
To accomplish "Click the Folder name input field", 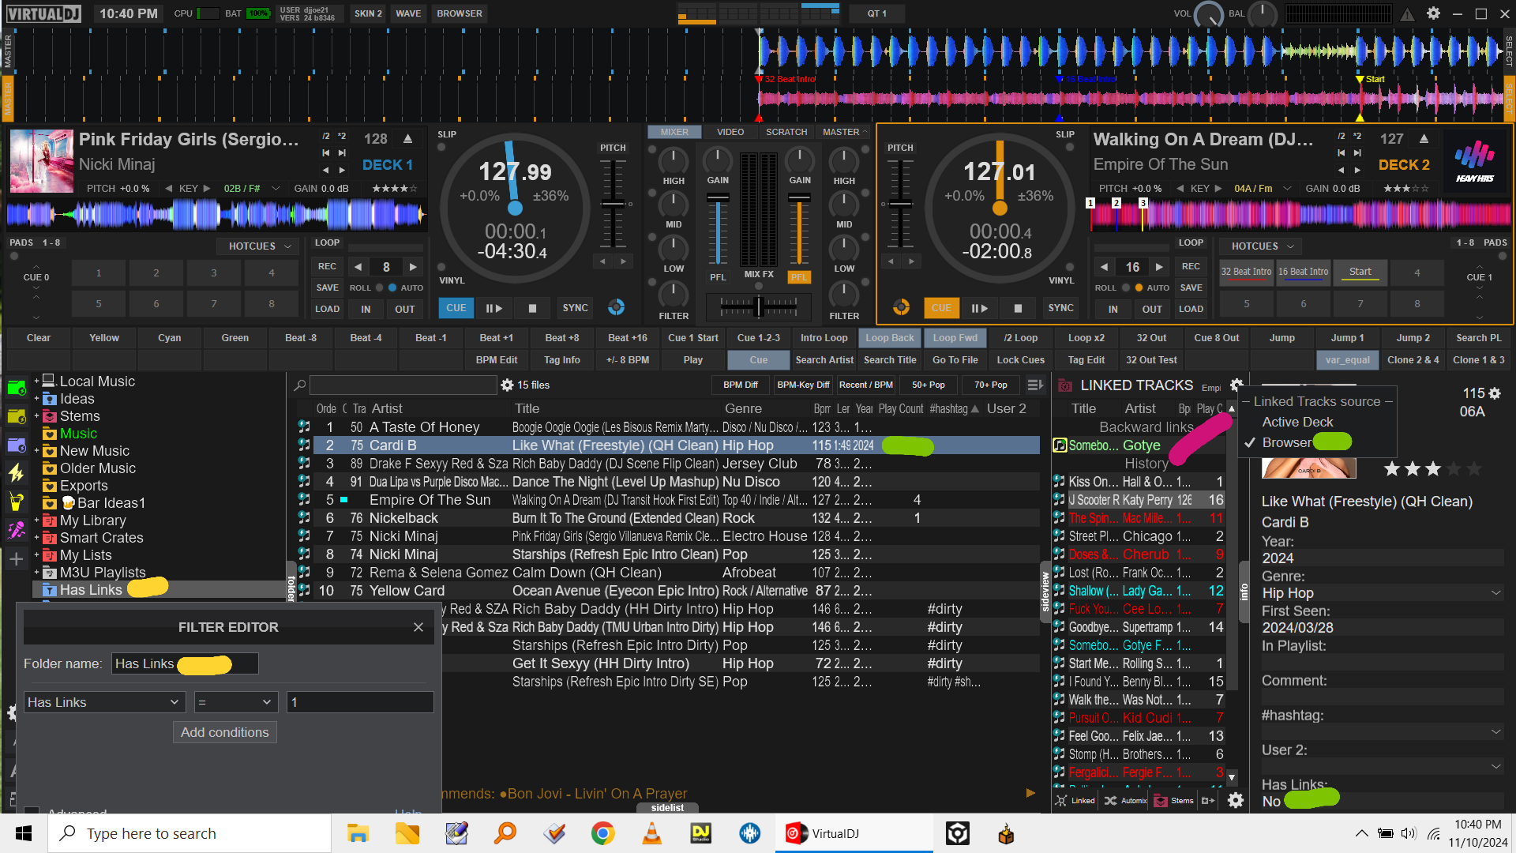I will (185, 663).
